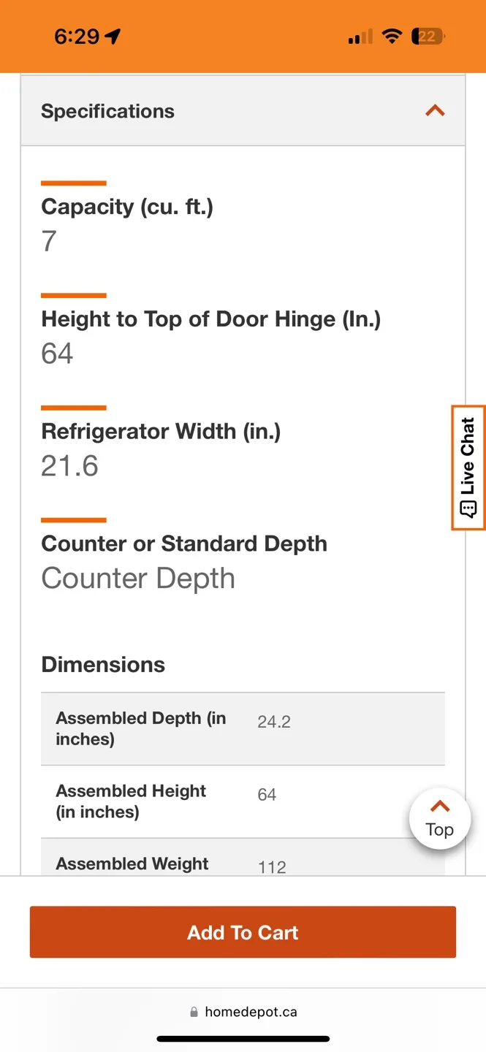This screenshot has width=486, height=1052.
Task: Tap the Capacity value showing 7
Action: (48, 241)
